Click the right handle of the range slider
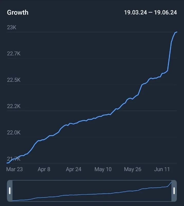This screenshot has height=206, width=184. point(174,191)
